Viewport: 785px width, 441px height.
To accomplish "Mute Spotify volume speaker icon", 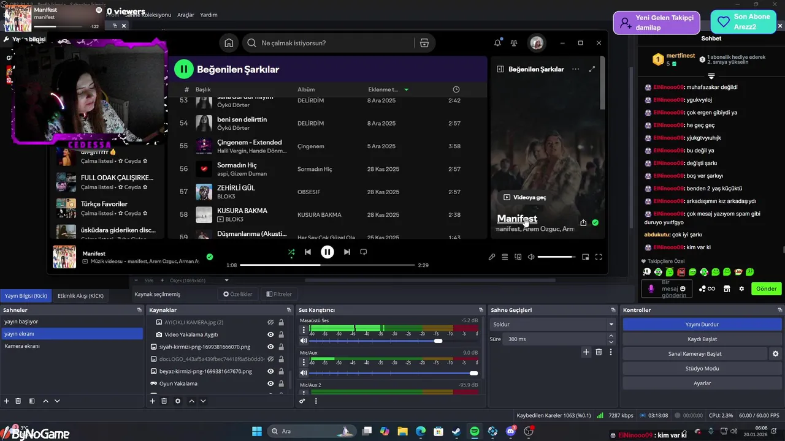I will point(531,257).
